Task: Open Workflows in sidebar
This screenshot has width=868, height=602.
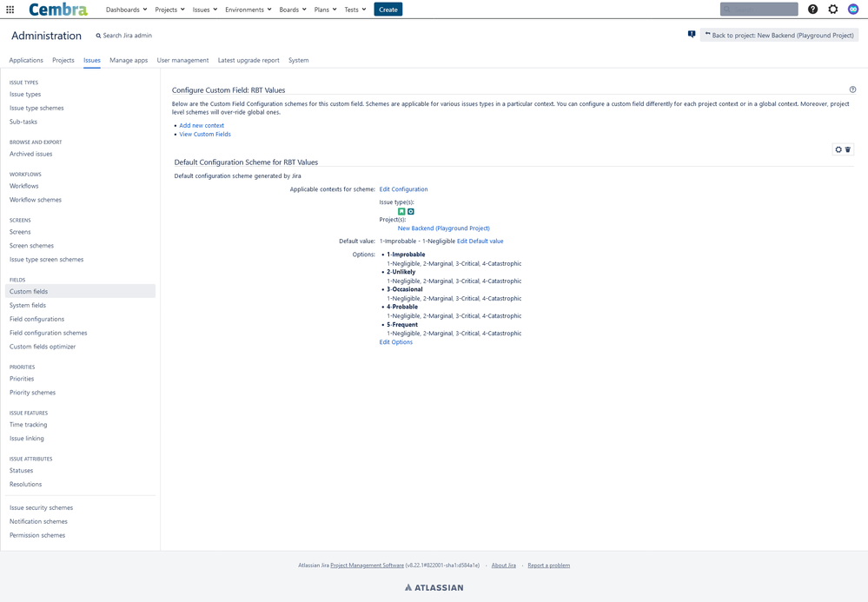Action: pos(23,187)
